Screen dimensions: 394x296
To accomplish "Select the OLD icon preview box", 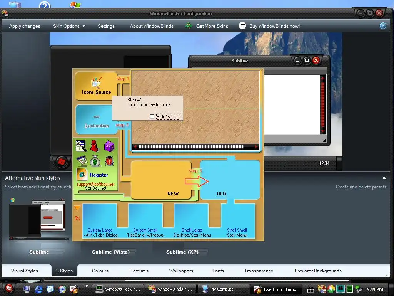I will (x=230, y=180).
